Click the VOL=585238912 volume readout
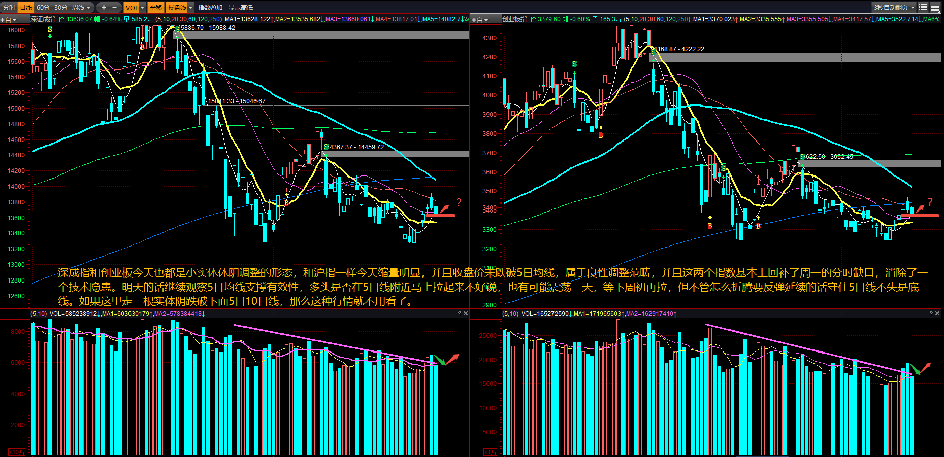Screen dimensions: 944x457 (x=75, y=314)
